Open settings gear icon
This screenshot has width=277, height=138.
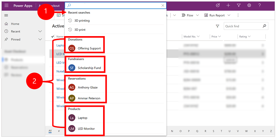(x=249, y=5)
